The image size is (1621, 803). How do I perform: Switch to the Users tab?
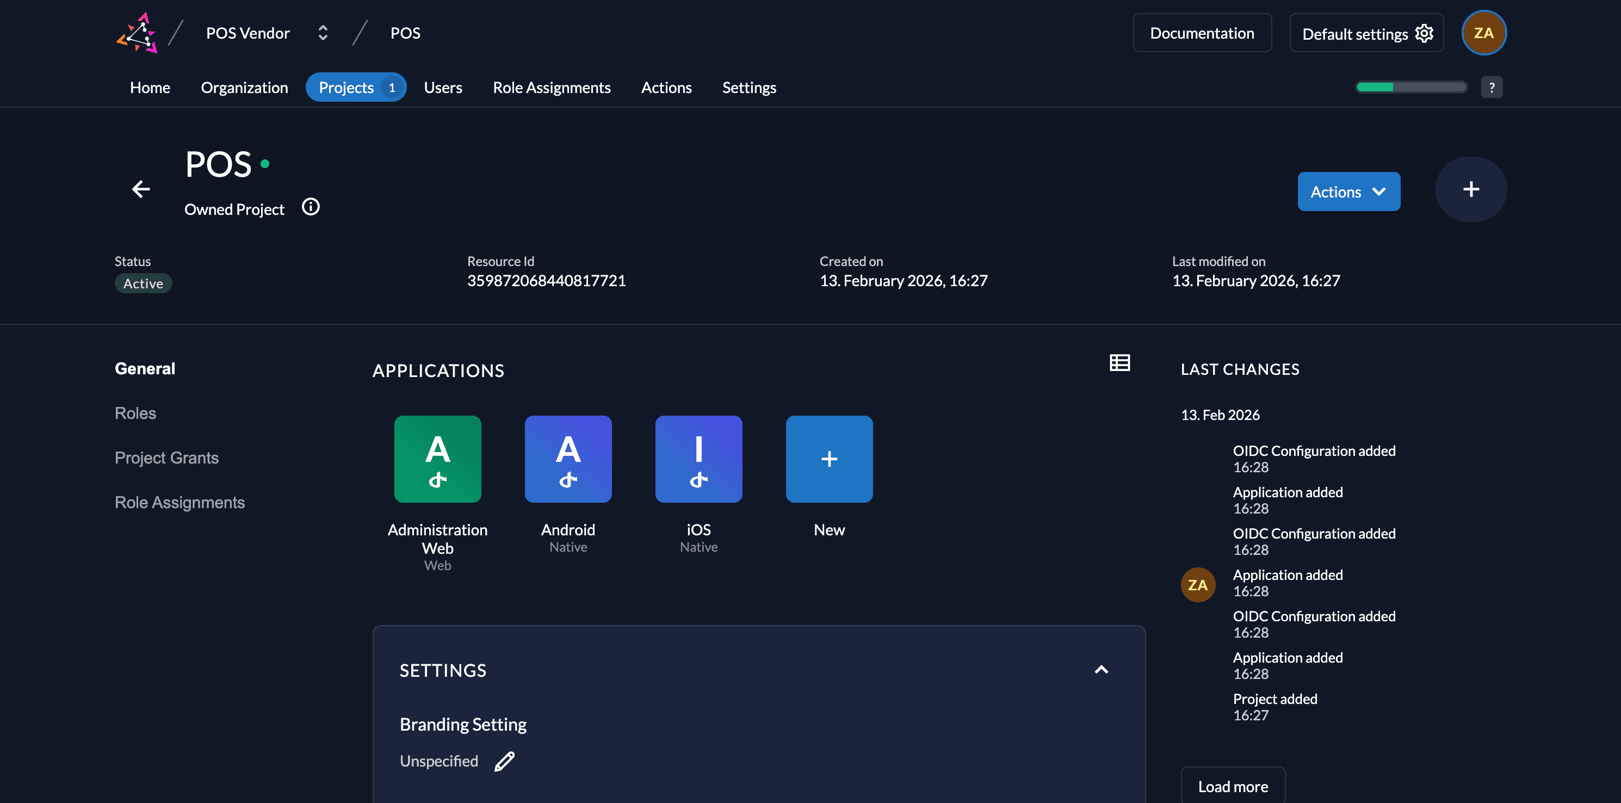point(443,88)
